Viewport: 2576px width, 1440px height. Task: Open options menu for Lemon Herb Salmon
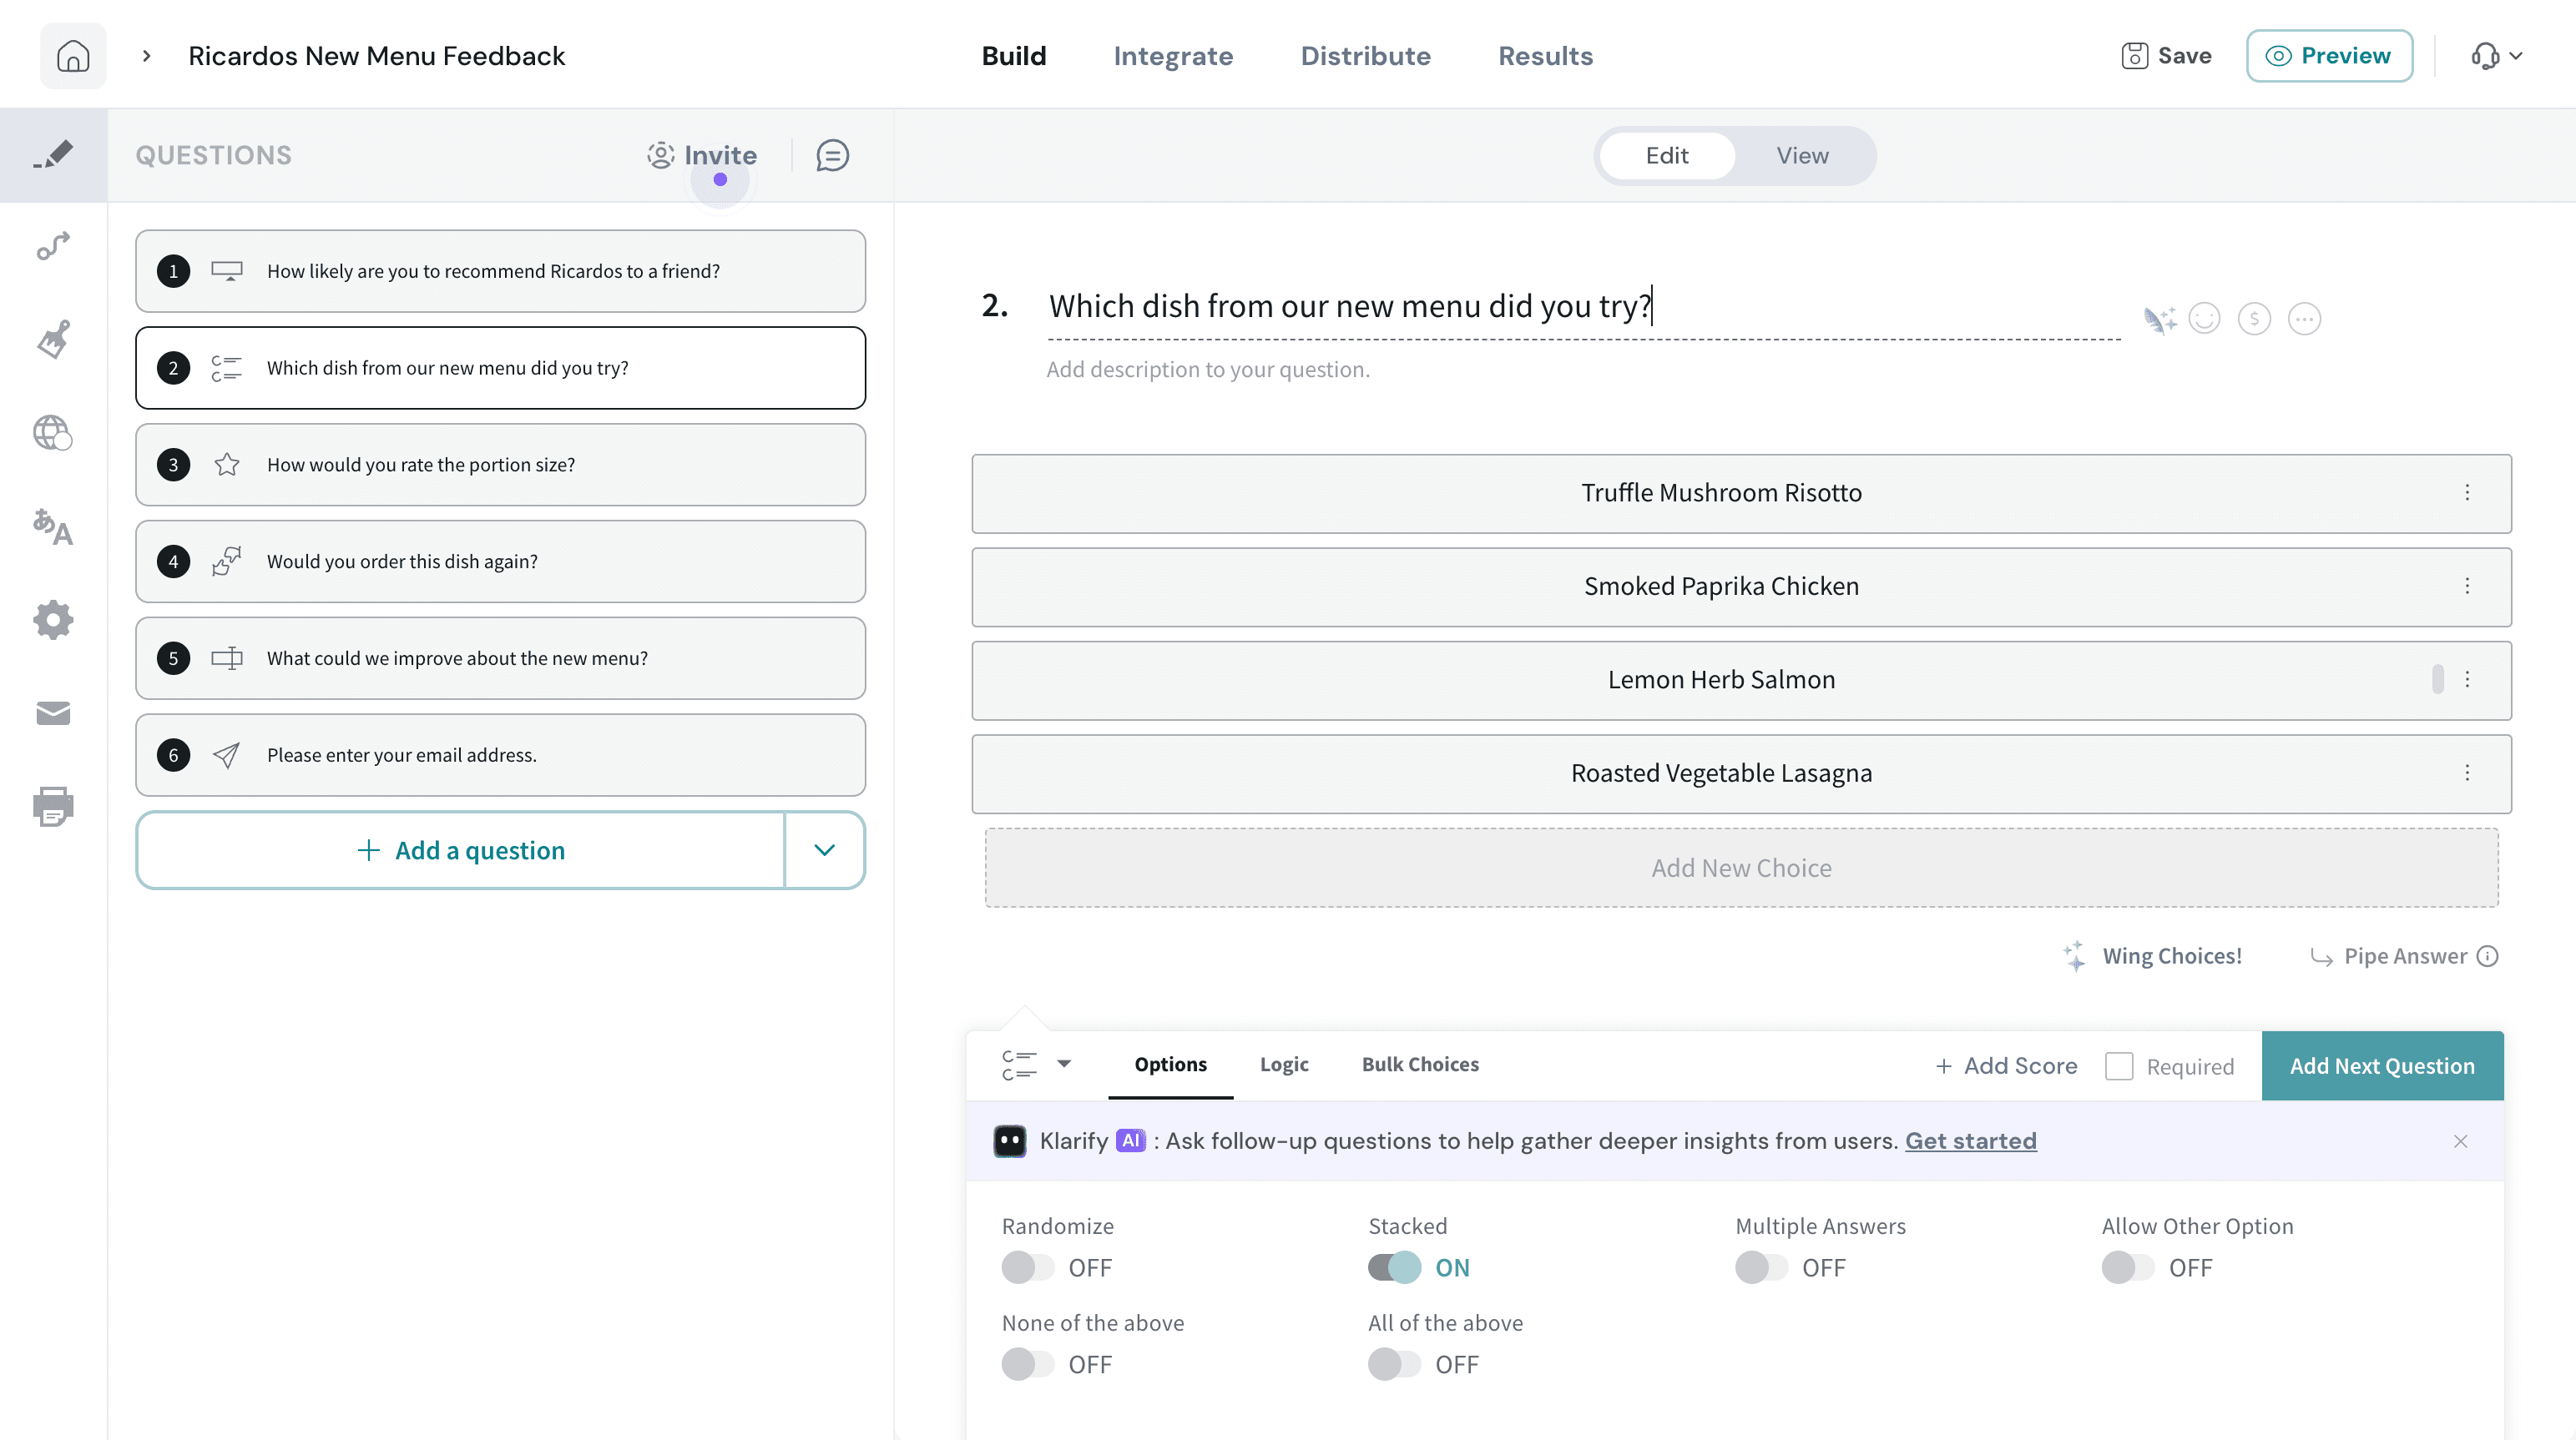(2467, 679)
